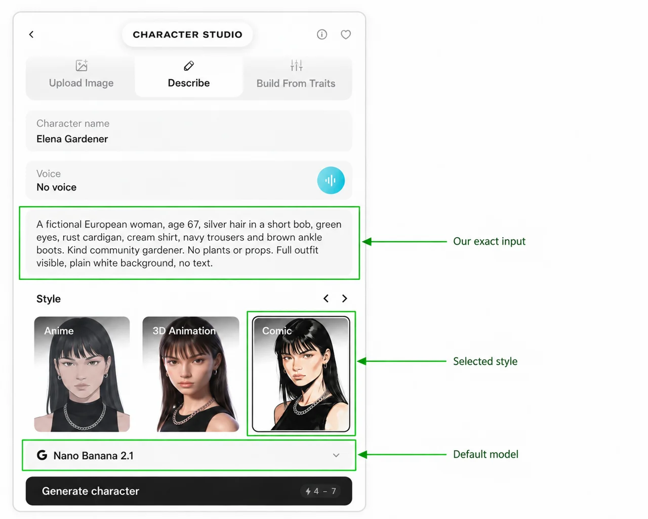This screenshot has width=648, height=519.
Task: Favorite with the heart icon
Action: point(346,34)
